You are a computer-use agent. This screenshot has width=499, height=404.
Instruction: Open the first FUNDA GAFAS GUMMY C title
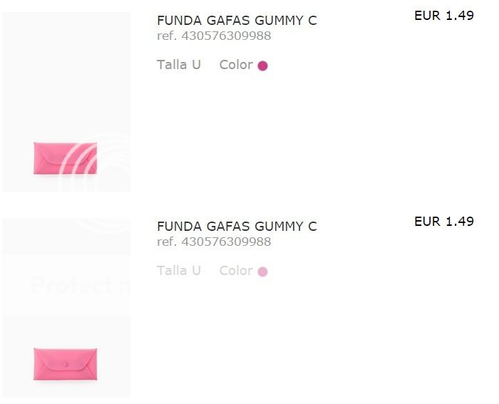point(236,21)
